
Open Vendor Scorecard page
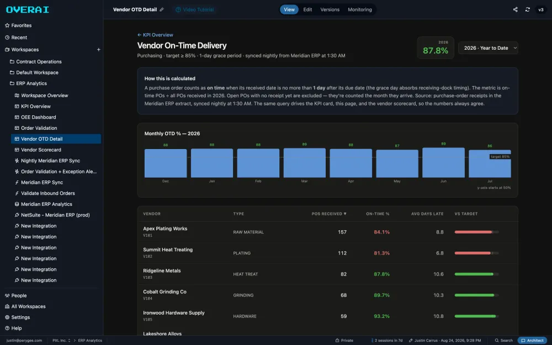[38, 150]
